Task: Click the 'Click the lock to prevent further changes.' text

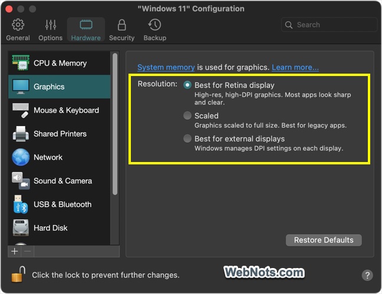Action: click(x=106, y=275)
